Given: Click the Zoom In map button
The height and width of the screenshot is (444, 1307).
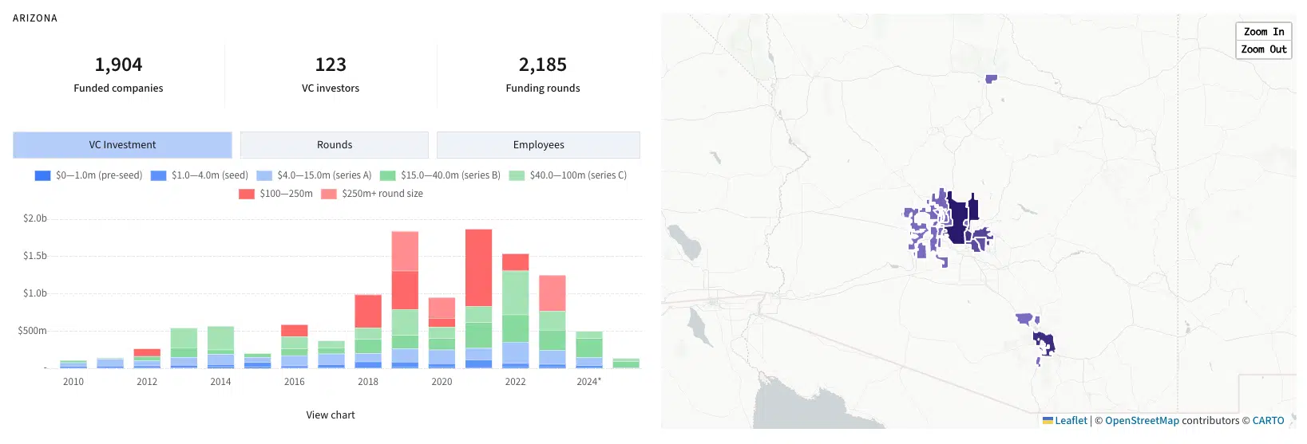Looking at the screenshot, I should [x=1263, y=32].
